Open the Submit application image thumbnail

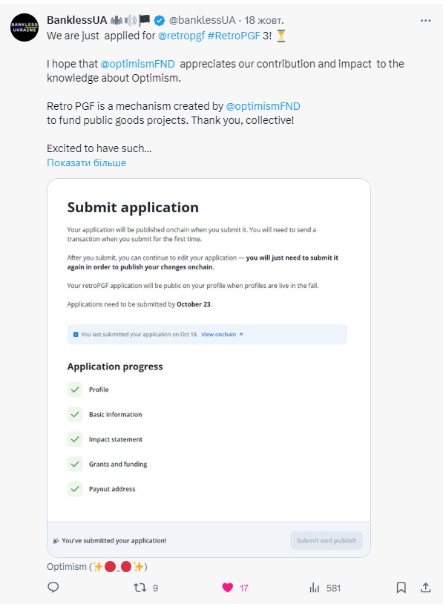(209, 368)
